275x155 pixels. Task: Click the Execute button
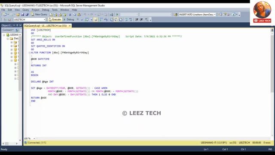55,19
